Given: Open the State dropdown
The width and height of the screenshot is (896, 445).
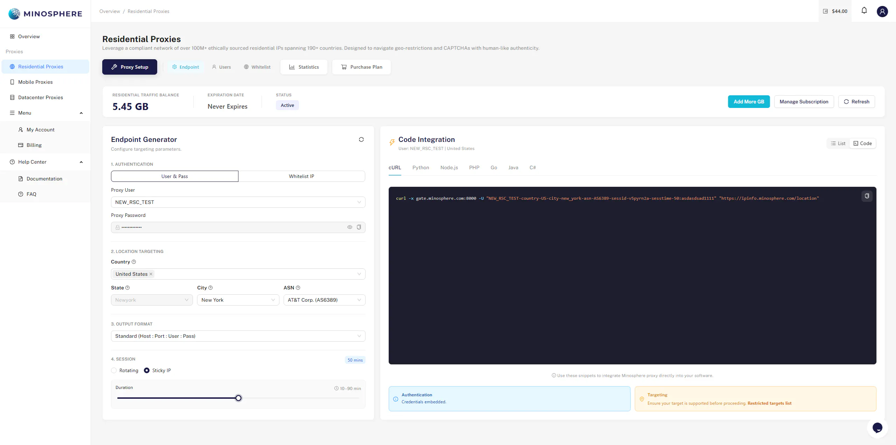Looking at the screenshot, I should (152, 300).
